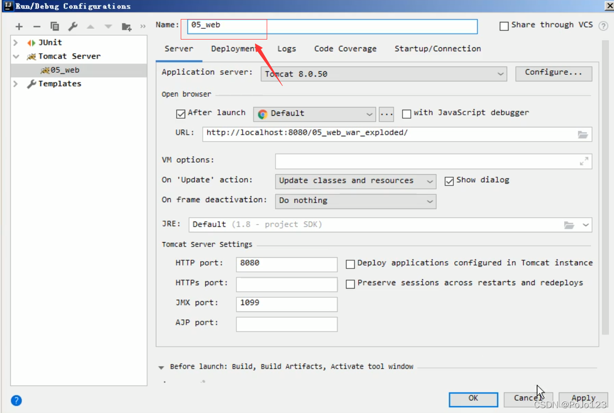
Task: Expand the VM options field icon
Action: coord(584,161)
